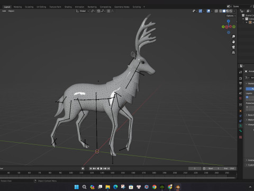Open the View Layer properties tab

coord(240,88)
